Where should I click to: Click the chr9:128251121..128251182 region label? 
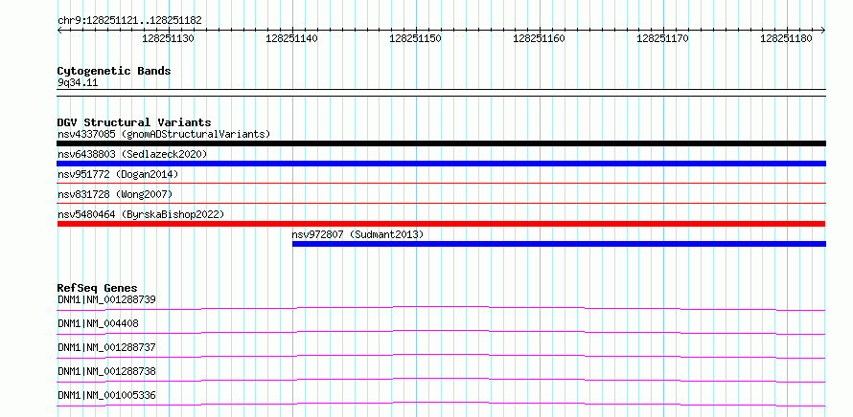[x=129, y=21]
